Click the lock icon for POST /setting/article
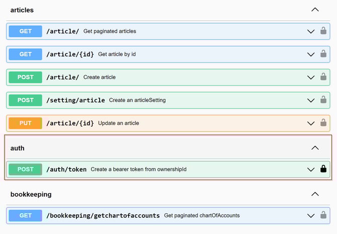 click(x=323, y=100)
